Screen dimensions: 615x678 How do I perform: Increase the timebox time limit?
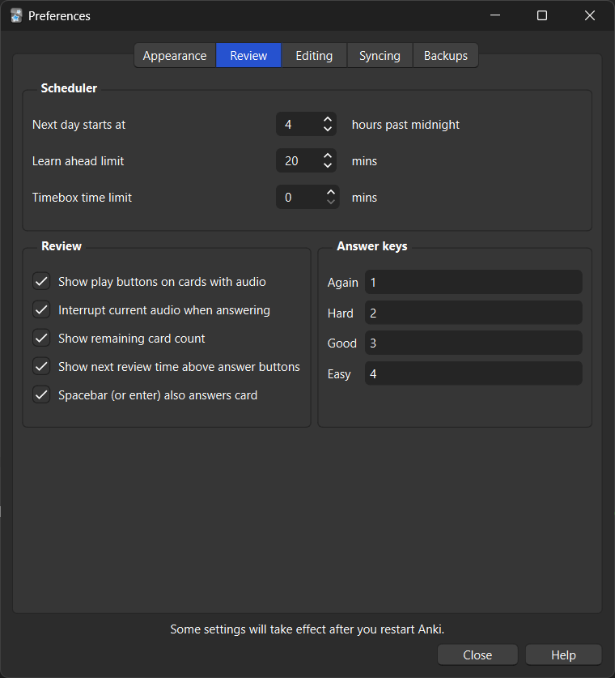pos(330,192)
